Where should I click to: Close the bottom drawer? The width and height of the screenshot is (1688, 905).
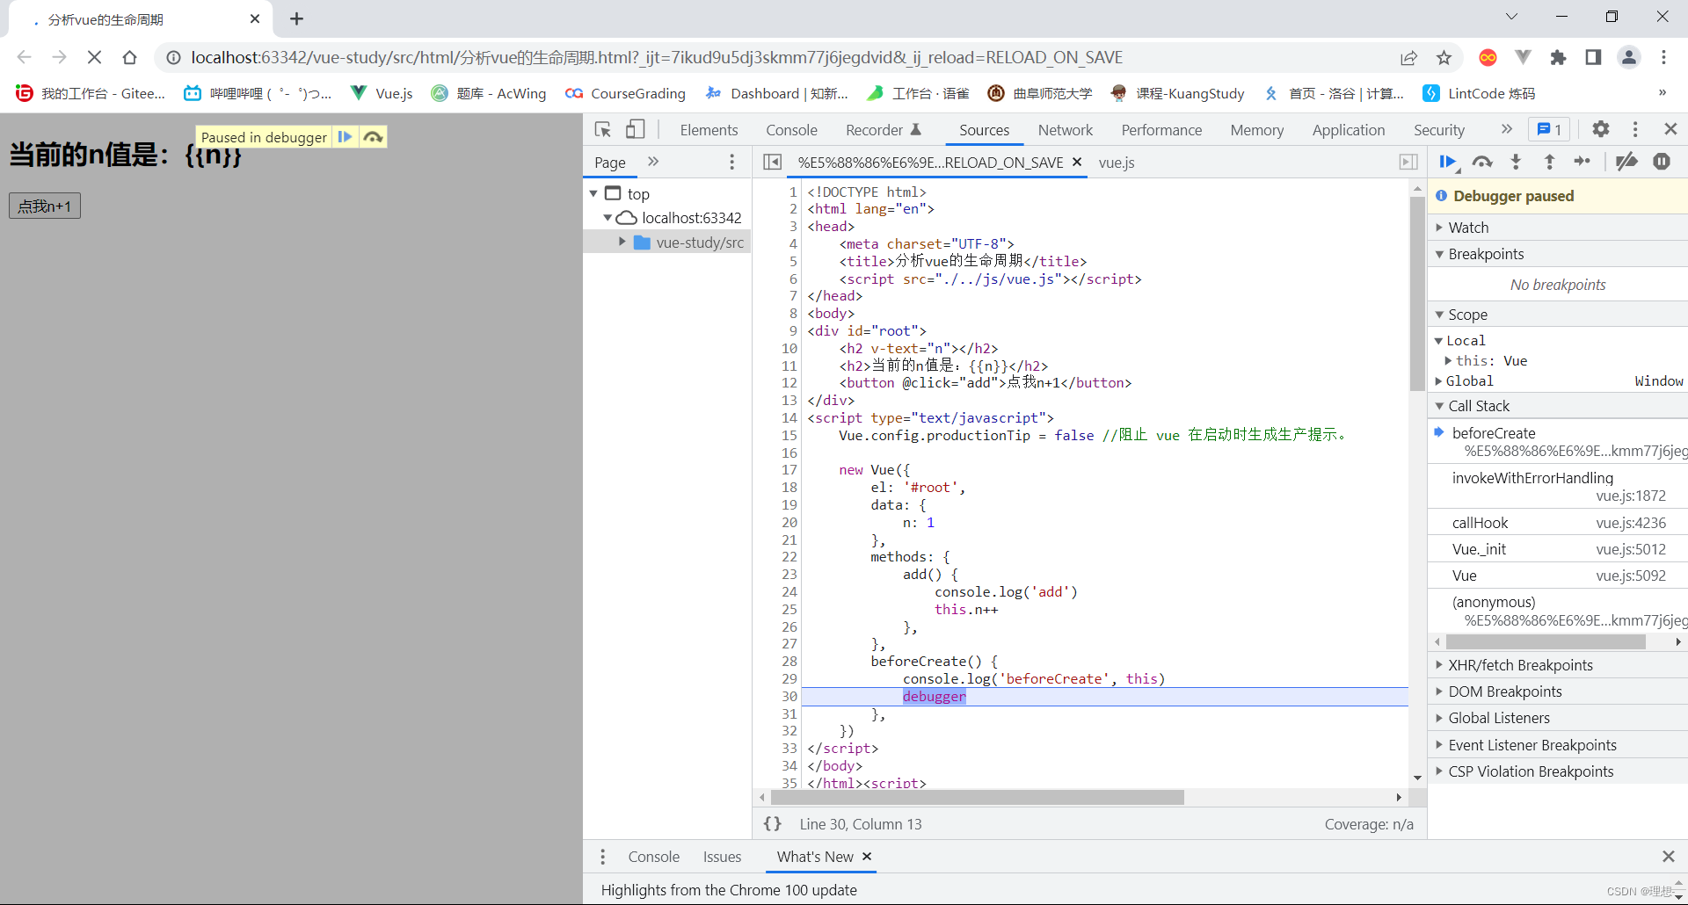pos(1669,857)
